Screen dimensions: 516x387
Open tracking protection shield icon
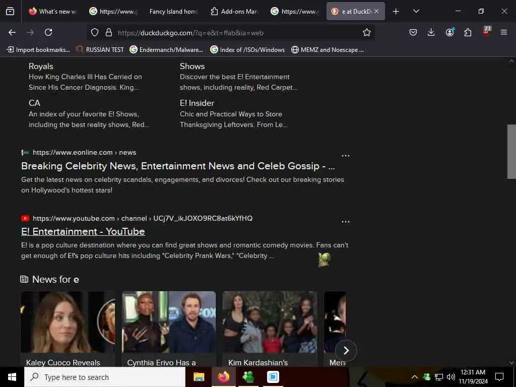coord(95,32)
